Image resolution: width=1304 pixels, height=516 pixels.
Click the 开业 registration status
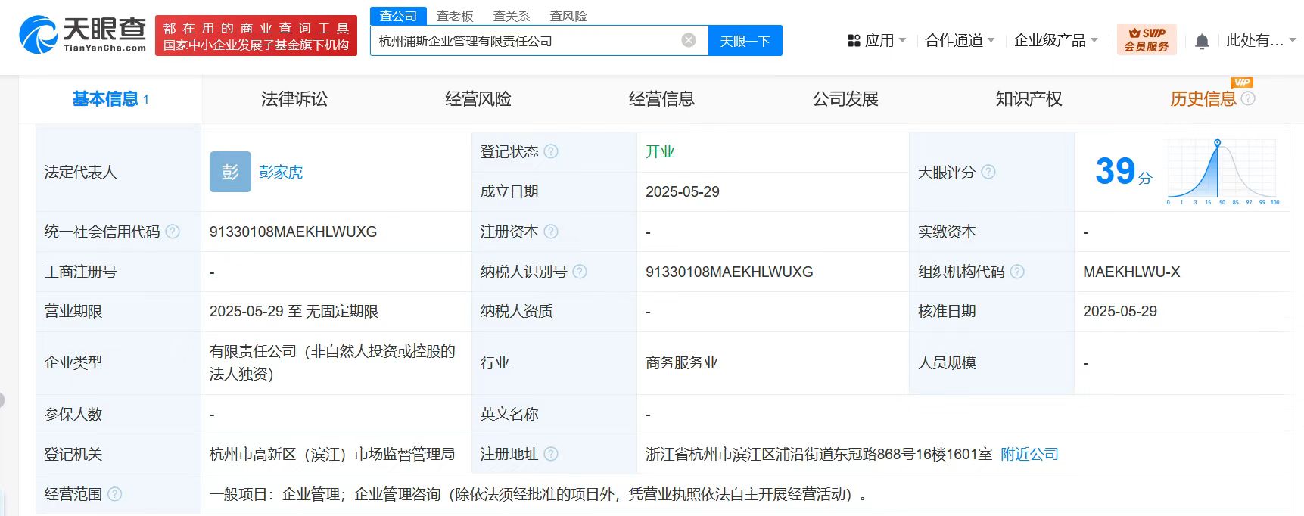tap(660, 151)
